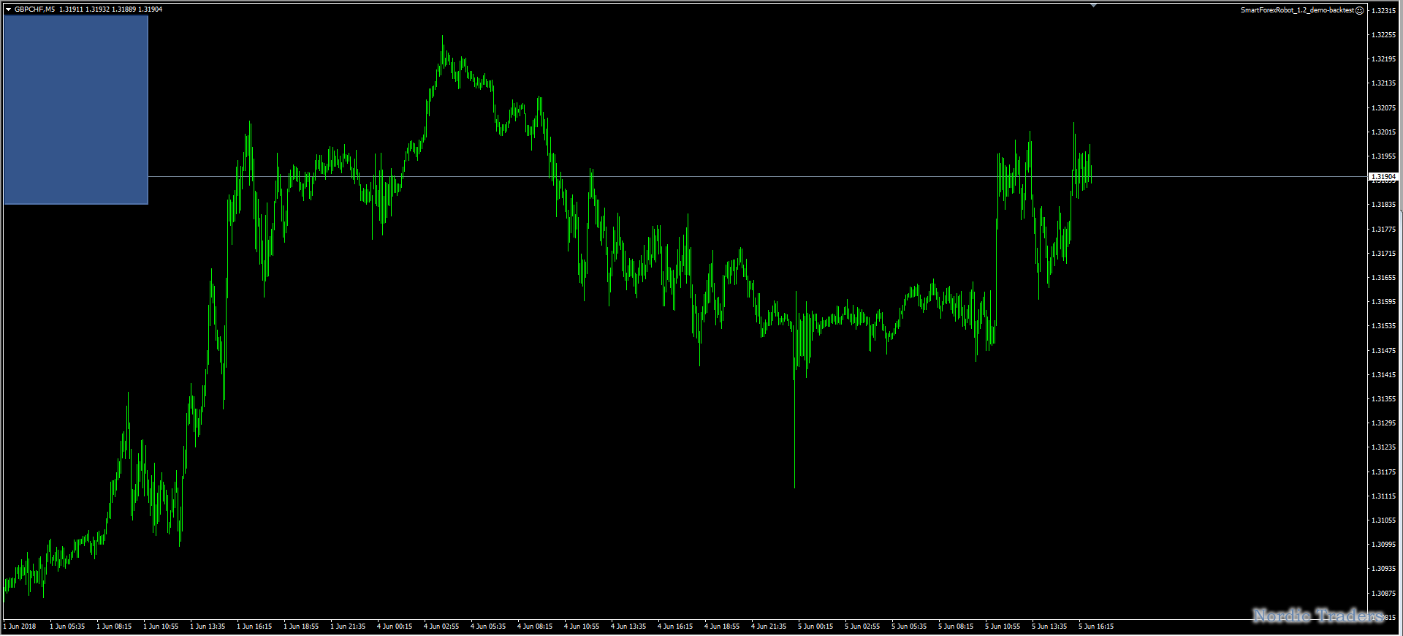This screenshot has width=1403, height=636.
Task: Click the '4 Jun 05:35' time axis label
Action: 488,626
